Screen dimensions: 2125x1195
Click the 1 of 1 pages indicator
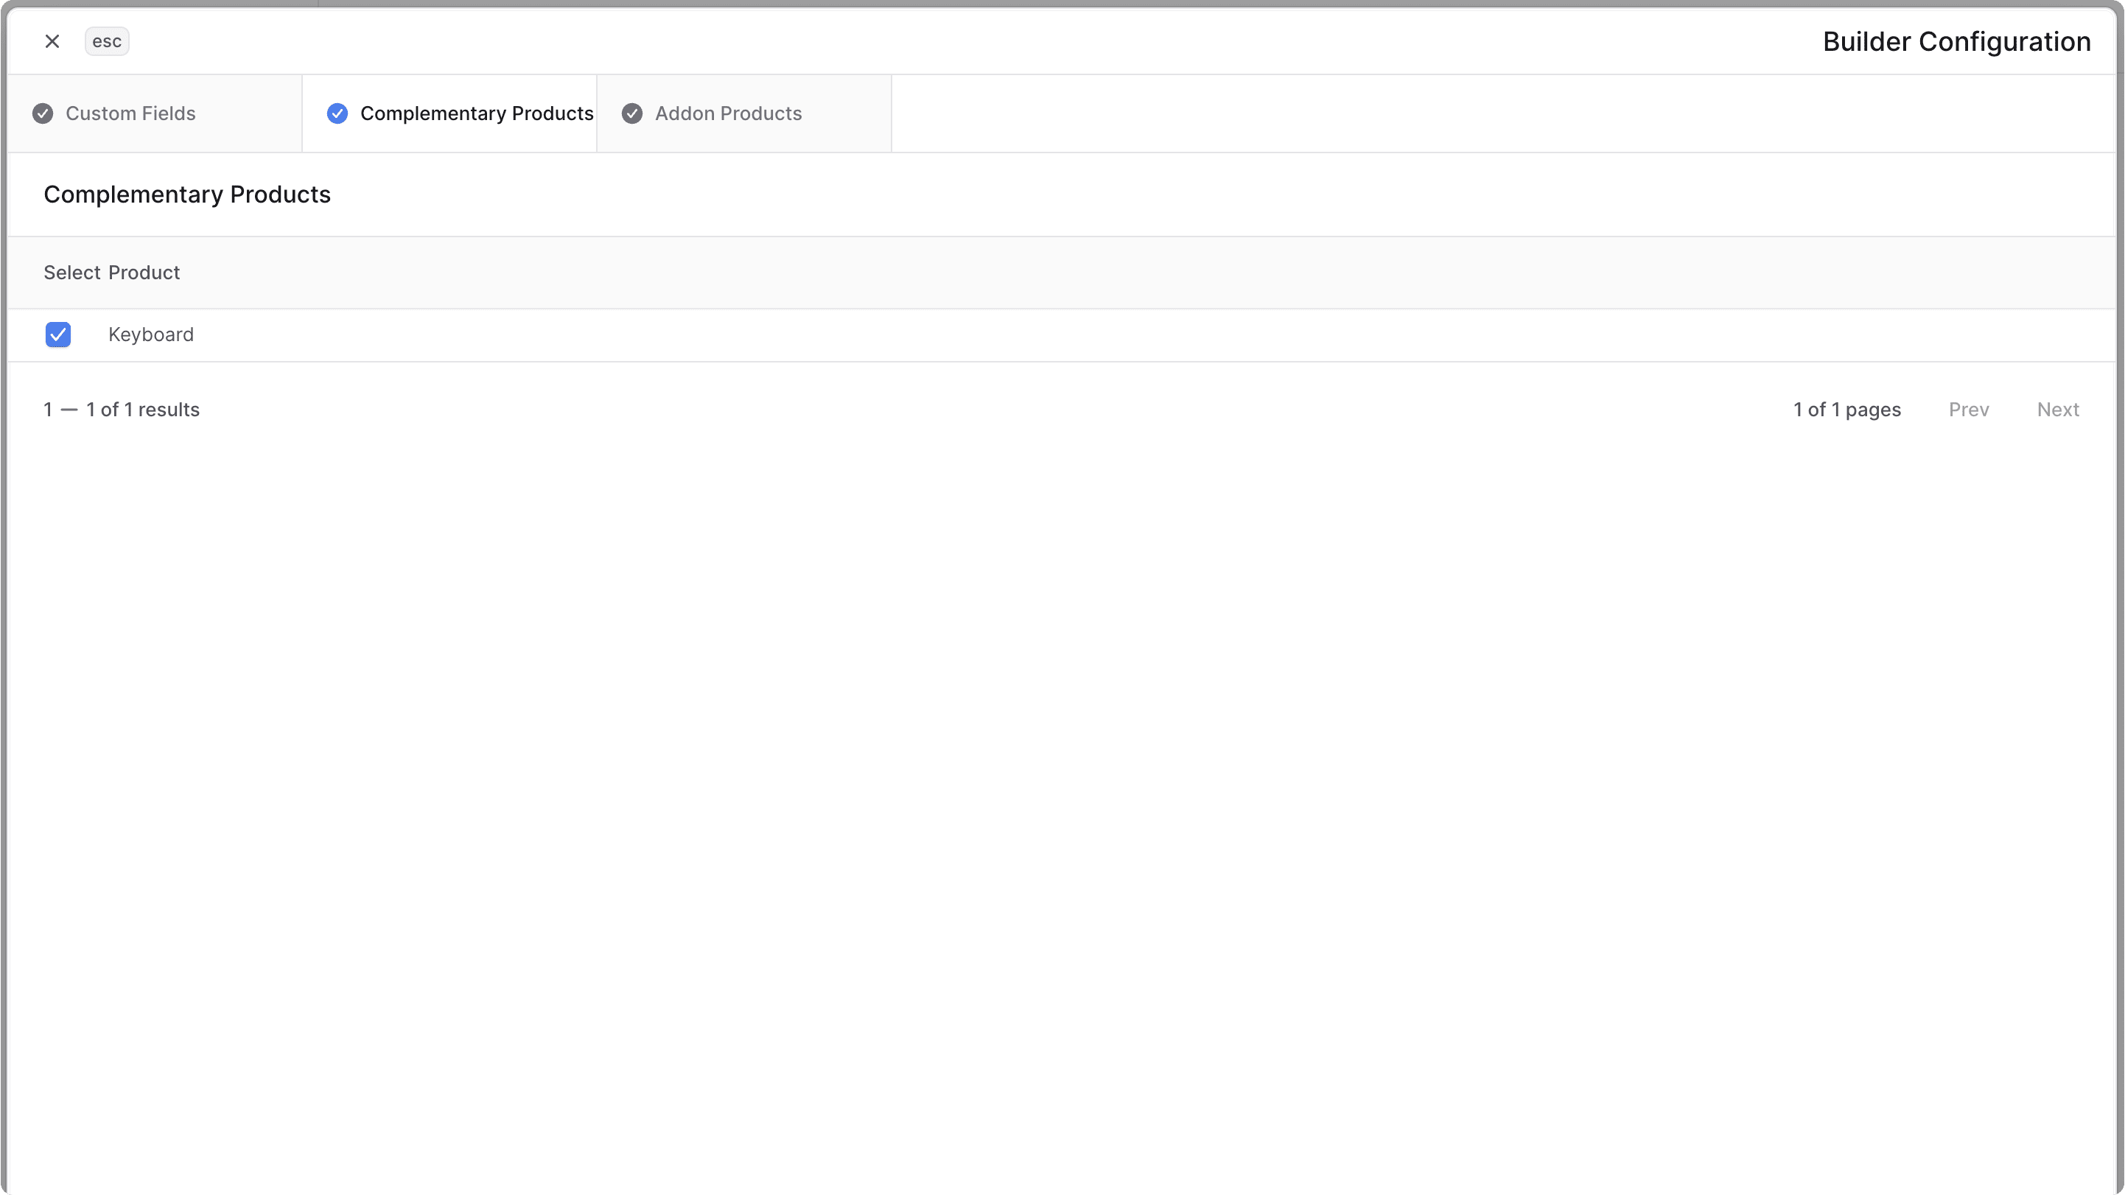pyautogui.click(x=1847, y=409)
